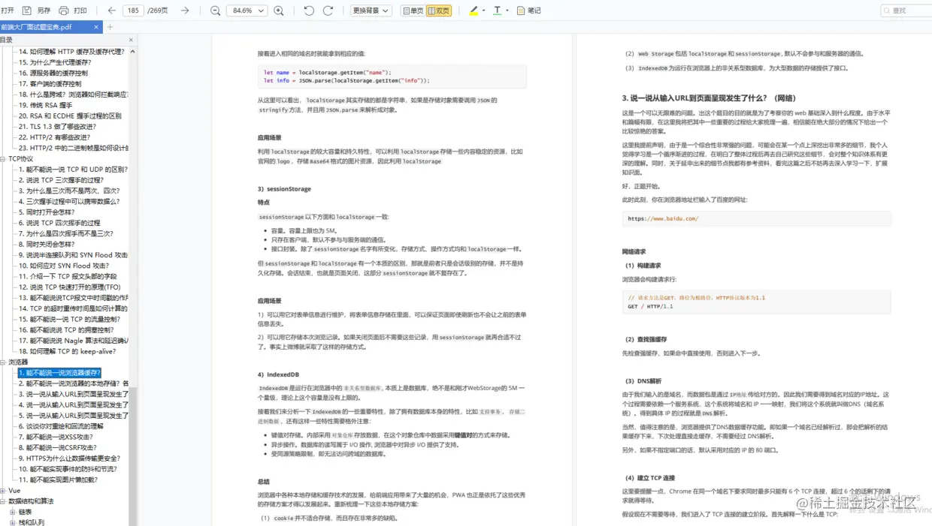The width and height of the screenshot is (932, 526).
Task: Click outline panel scrollbar up arrow
Action: [133, 52]
